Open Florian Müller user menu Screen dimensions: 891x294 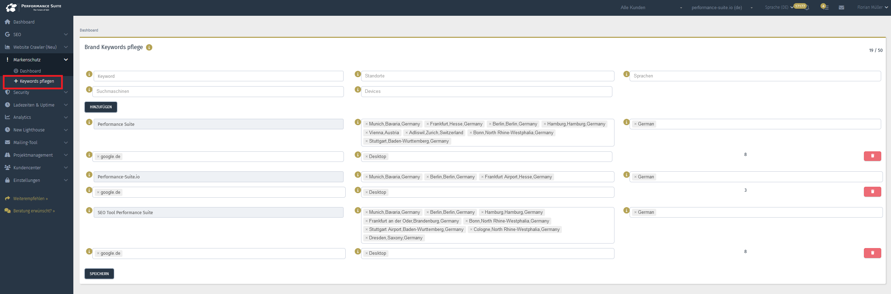pyautogui.click(x=872, y=7)
